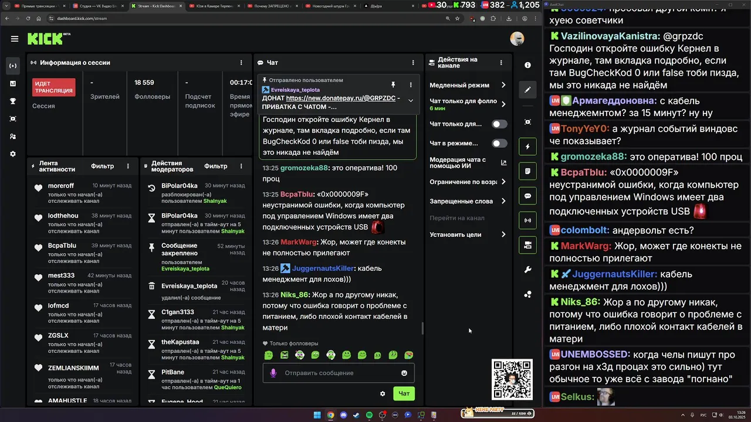Select the Stream sidebar icon at top

tap(13, 66)
